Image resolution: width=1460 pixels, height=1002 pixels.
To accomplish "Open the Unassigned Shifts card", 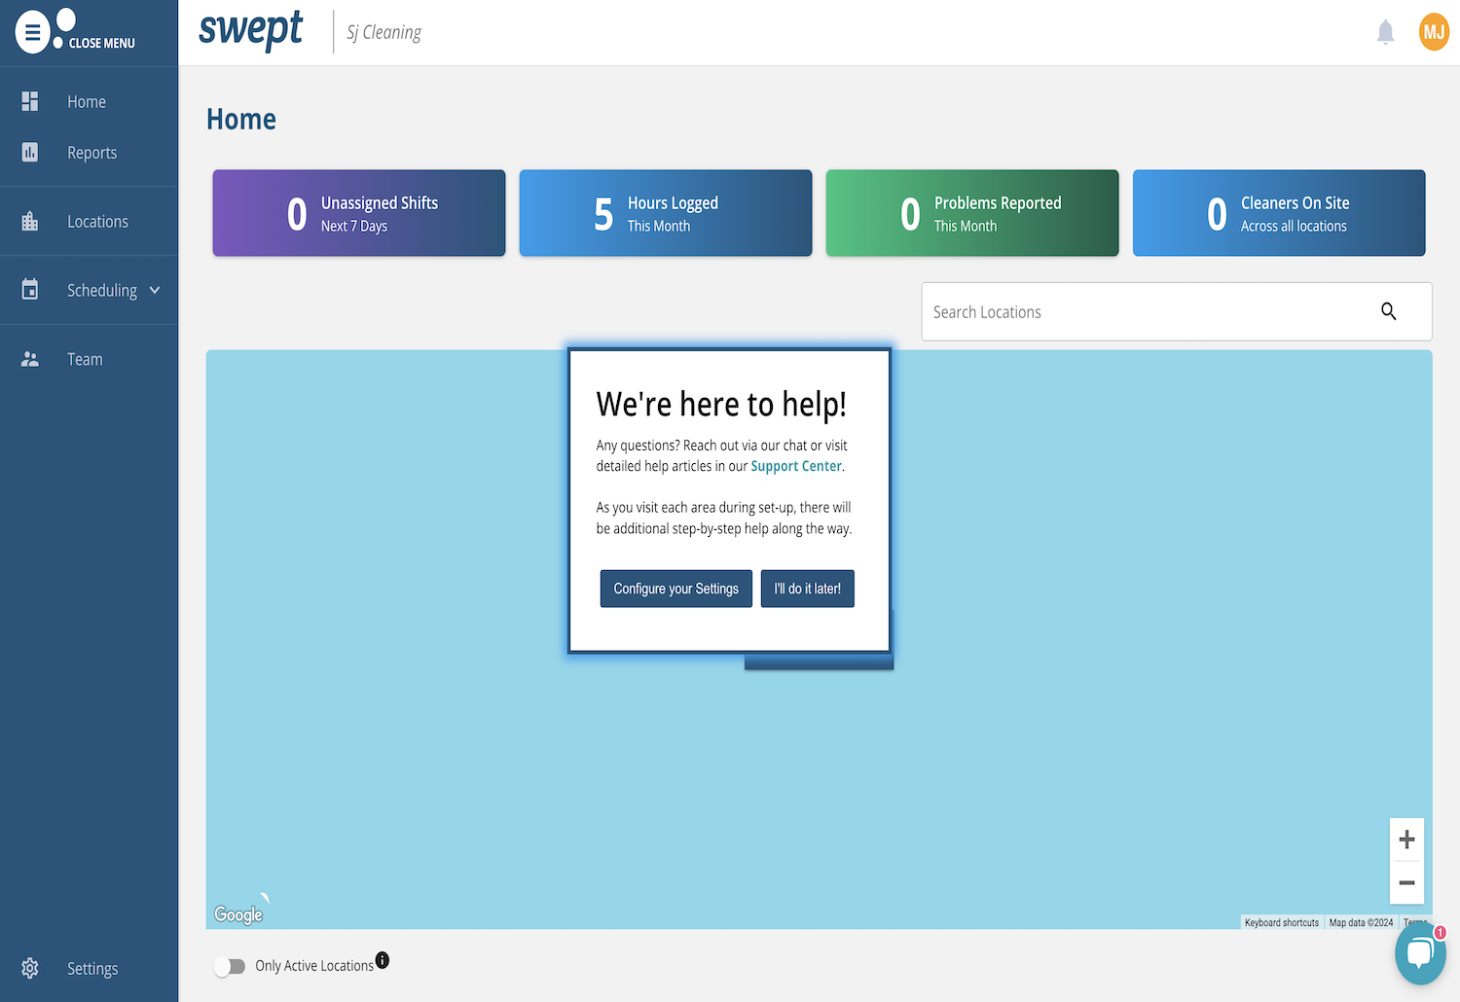I will 359,213.
